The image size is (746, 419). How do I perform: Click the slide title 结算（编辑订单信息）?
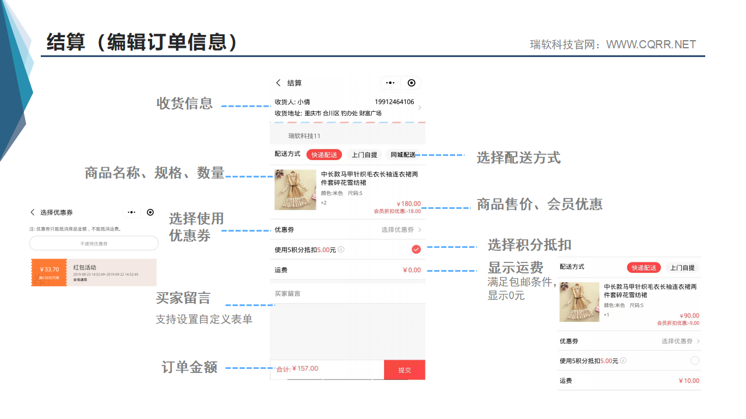142,42
